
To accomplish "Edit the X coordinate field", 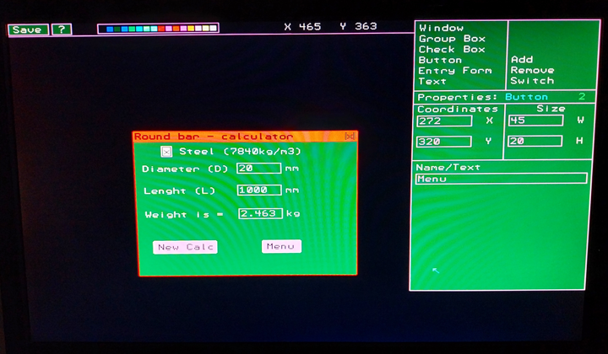I will click(444, 121).
